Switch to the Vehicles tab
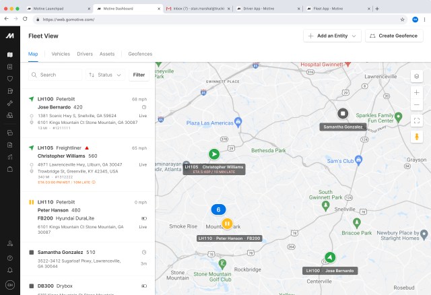 tap(61, 54)
